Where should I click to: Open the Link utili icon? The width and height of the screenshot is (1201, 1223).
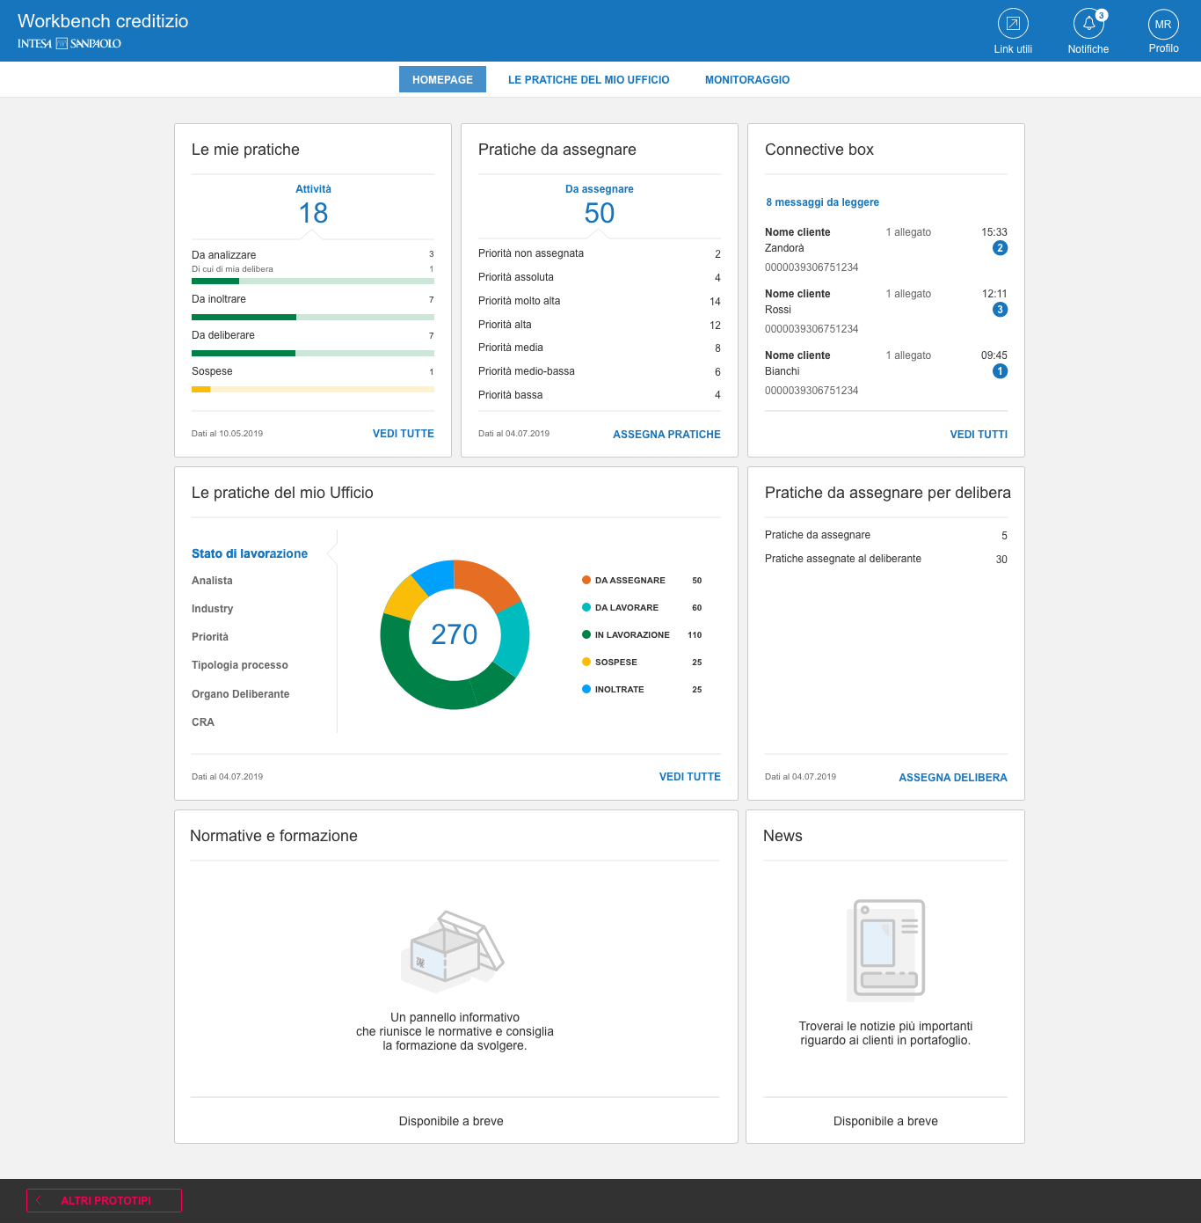click(1013, 24)
